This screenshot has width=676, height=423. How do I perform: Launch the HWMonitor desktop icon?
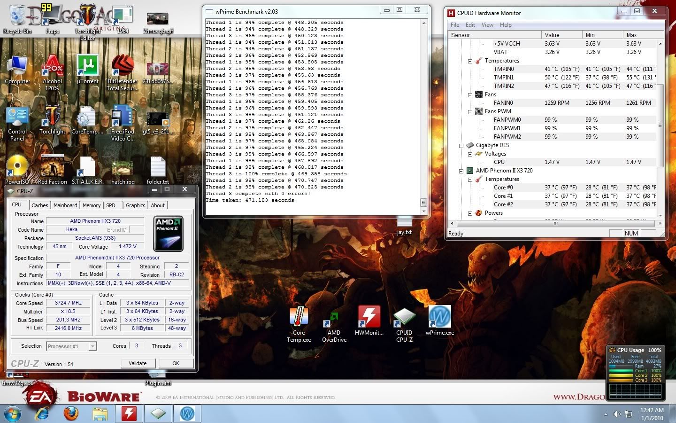pos(369,317)
